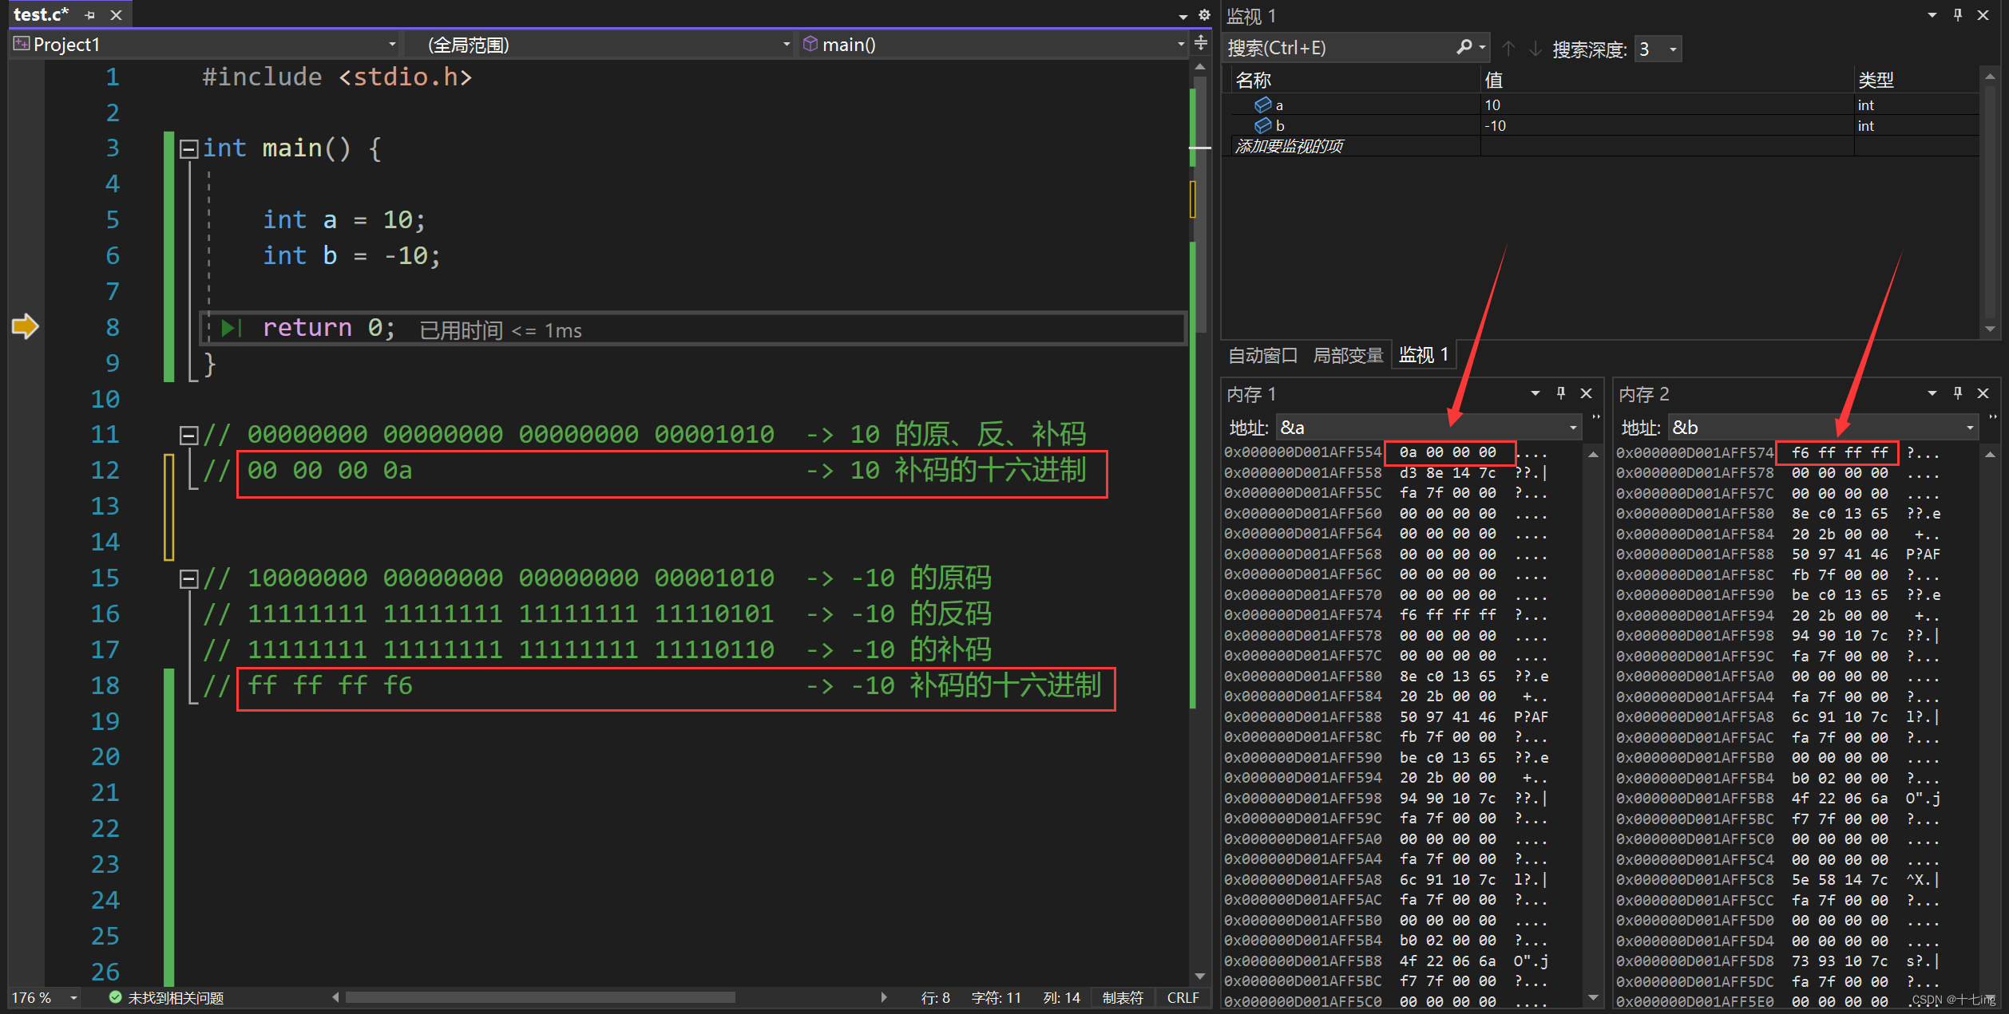This screenshot has width=2009, height=1014.
Task: Collapse the main() function block
Action: [x=188, y=148]
